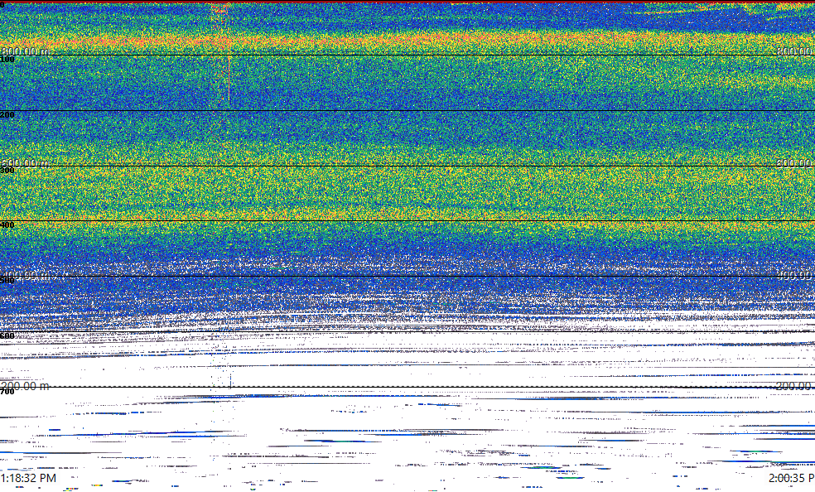This screenshot has height=492, width=815.
Task: Click the "100" depth grid label
Action: pos(7,60)
